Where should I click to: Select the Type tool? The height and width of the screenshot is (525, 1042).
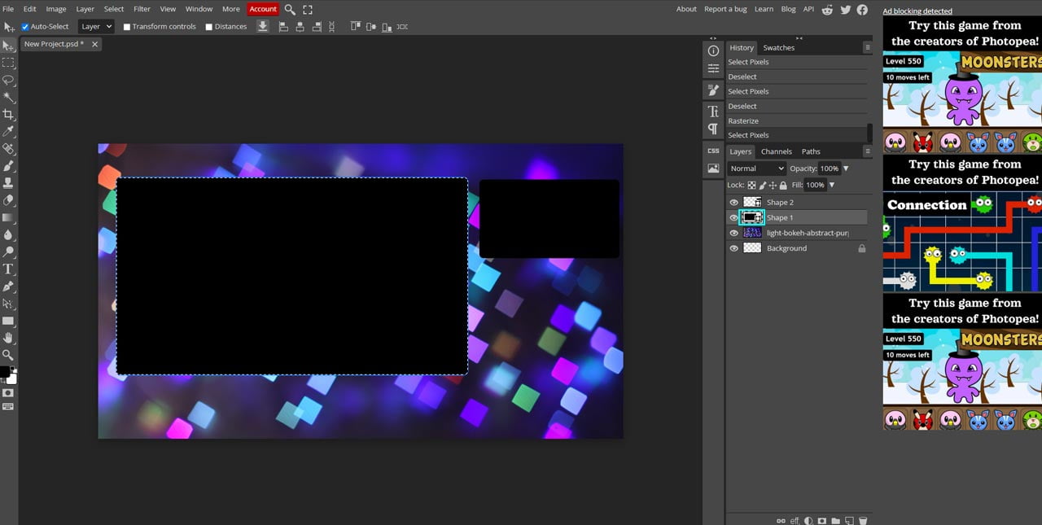(x=9, y=269)
